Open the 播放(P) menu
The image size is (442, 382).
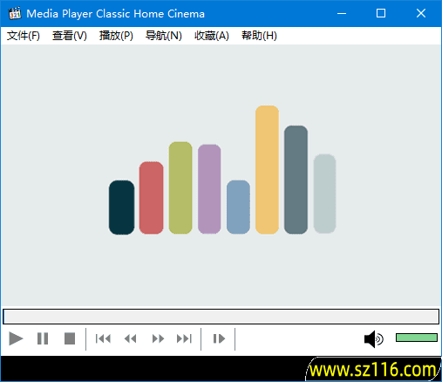point(116,36)
